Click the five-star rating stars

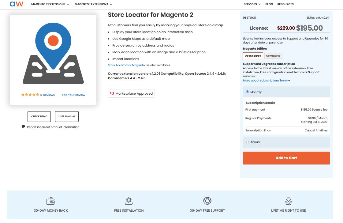30,95
